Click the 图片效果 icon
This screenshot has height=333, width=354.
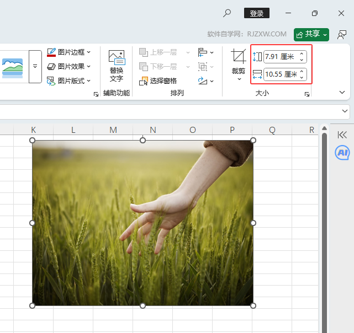click(51, 67)
